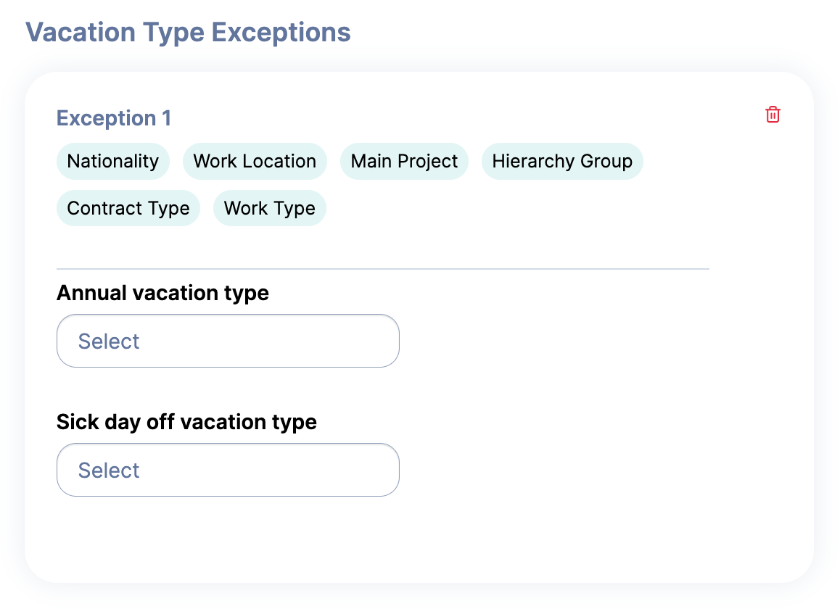Image resolution: width=840 pixels, height=609 pixels.
Task: Open the Annual vacation type dropdown
Action: click(228, 341)
